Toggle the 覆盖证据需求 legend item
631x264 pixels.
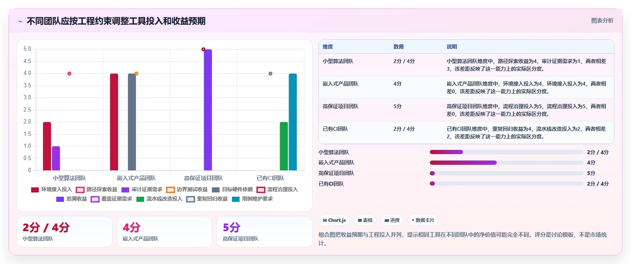(112, 199)
